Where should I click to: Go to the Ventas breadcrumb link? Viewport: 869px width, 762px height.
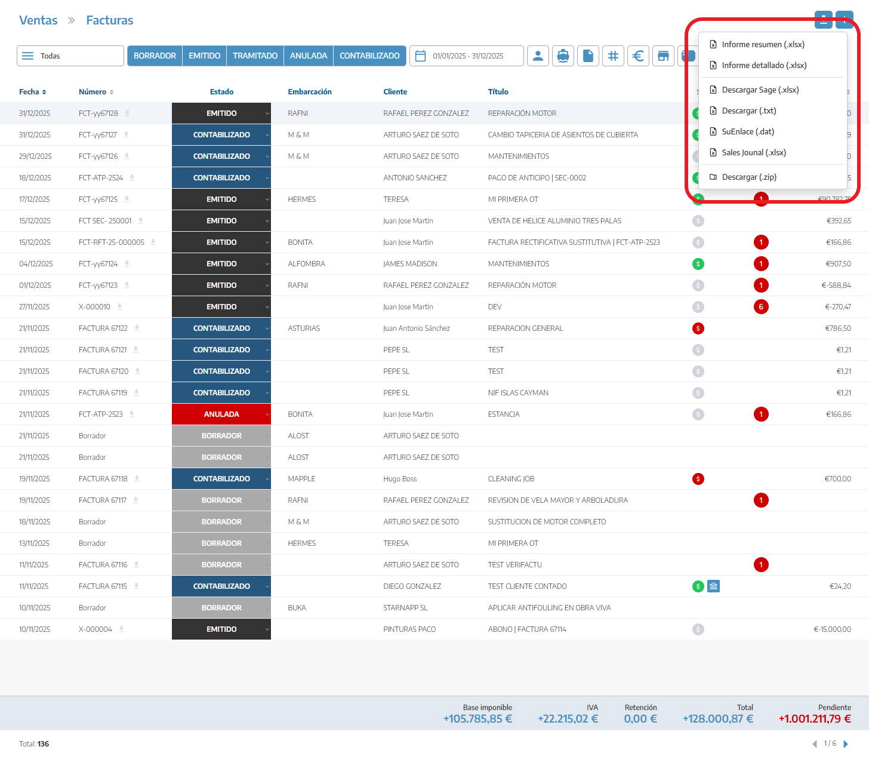pos(38,20)
